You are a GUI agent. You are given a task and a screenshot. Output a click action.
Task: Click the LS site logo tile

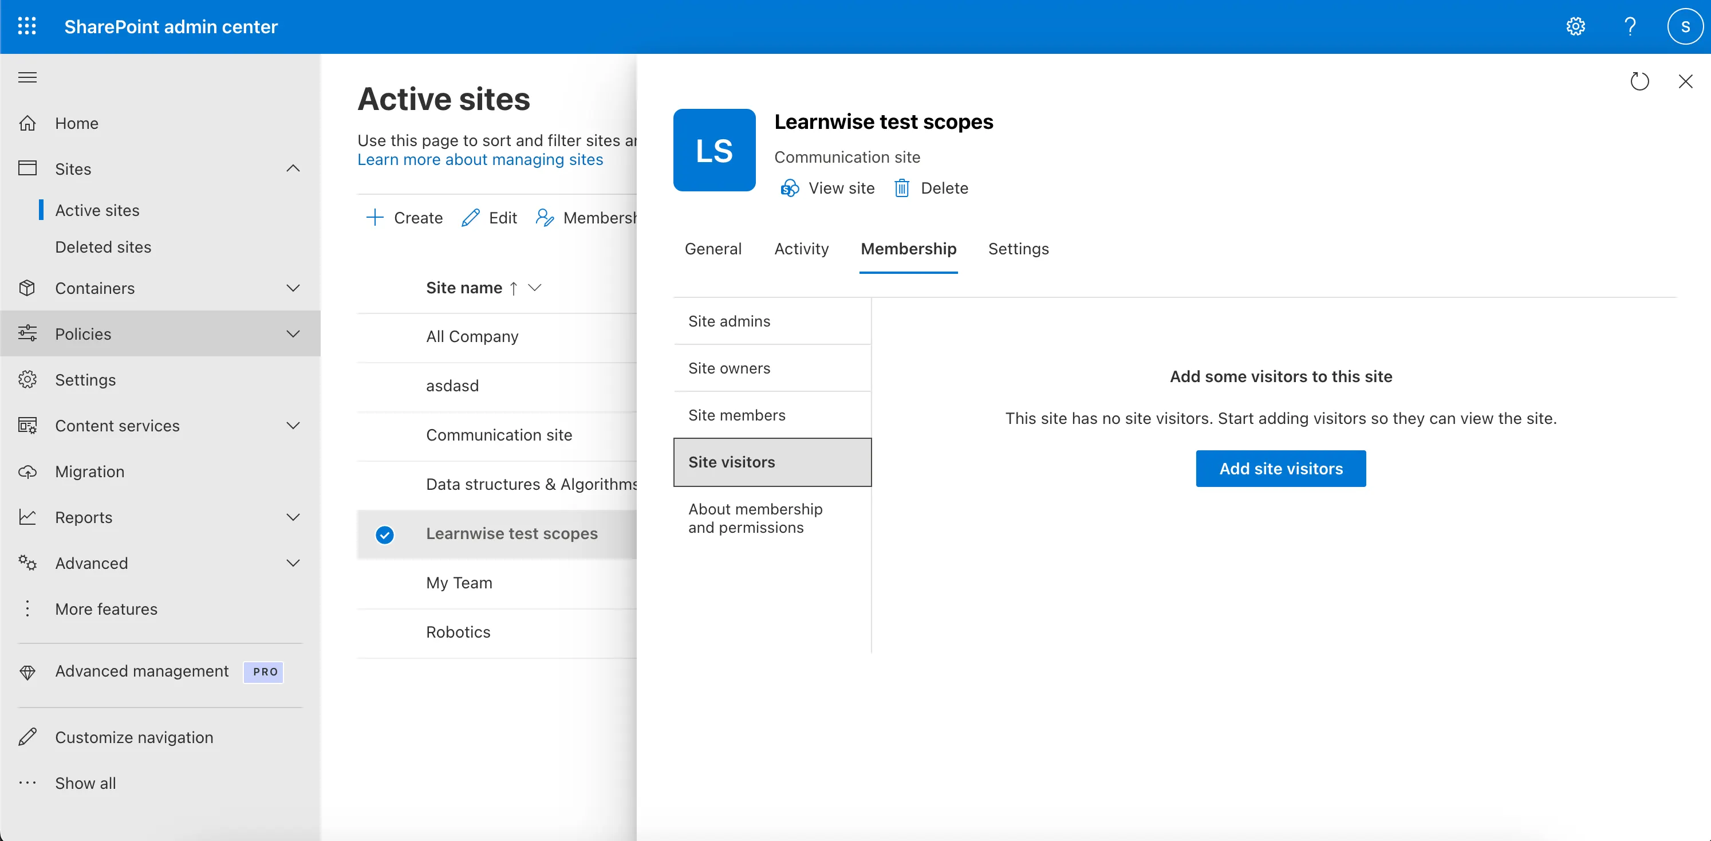click(714, 150)
